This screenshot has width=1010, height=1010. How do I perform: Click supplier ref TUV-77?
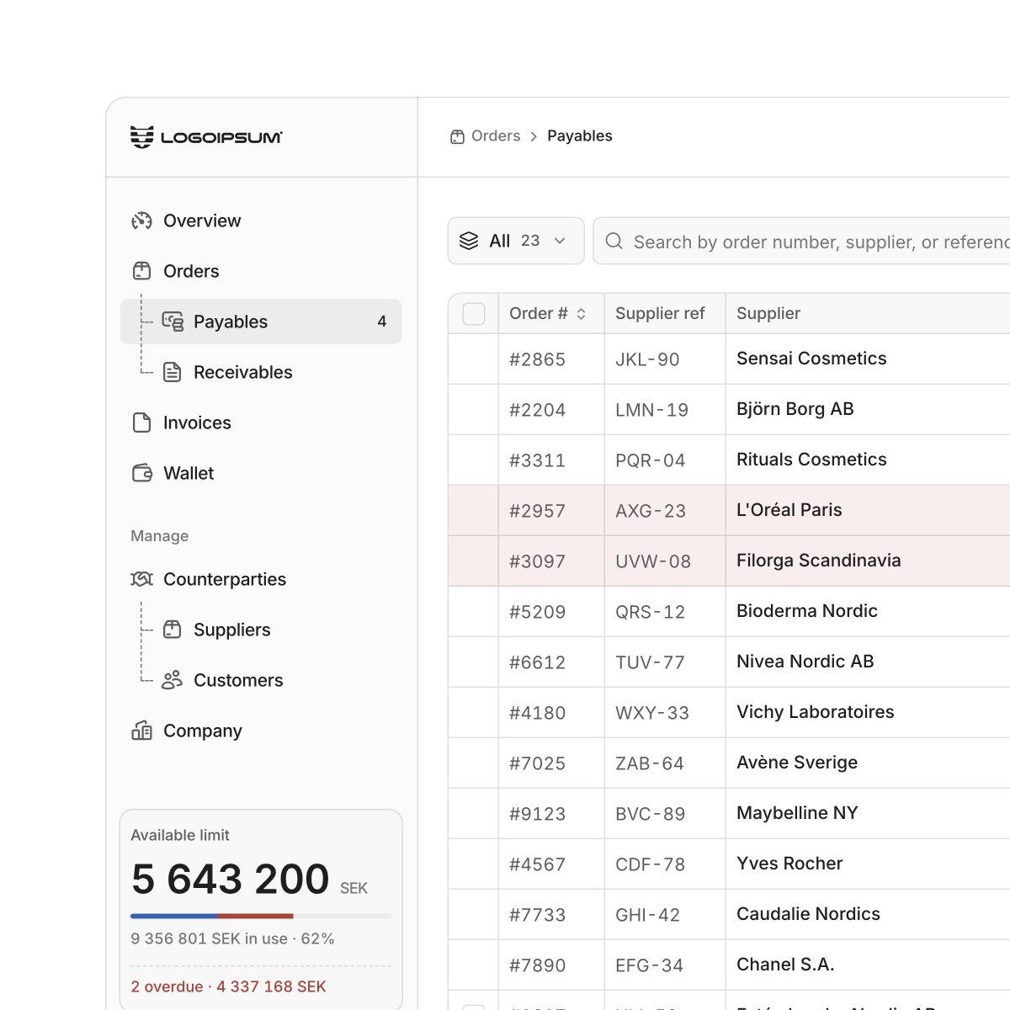pos(650,662)
